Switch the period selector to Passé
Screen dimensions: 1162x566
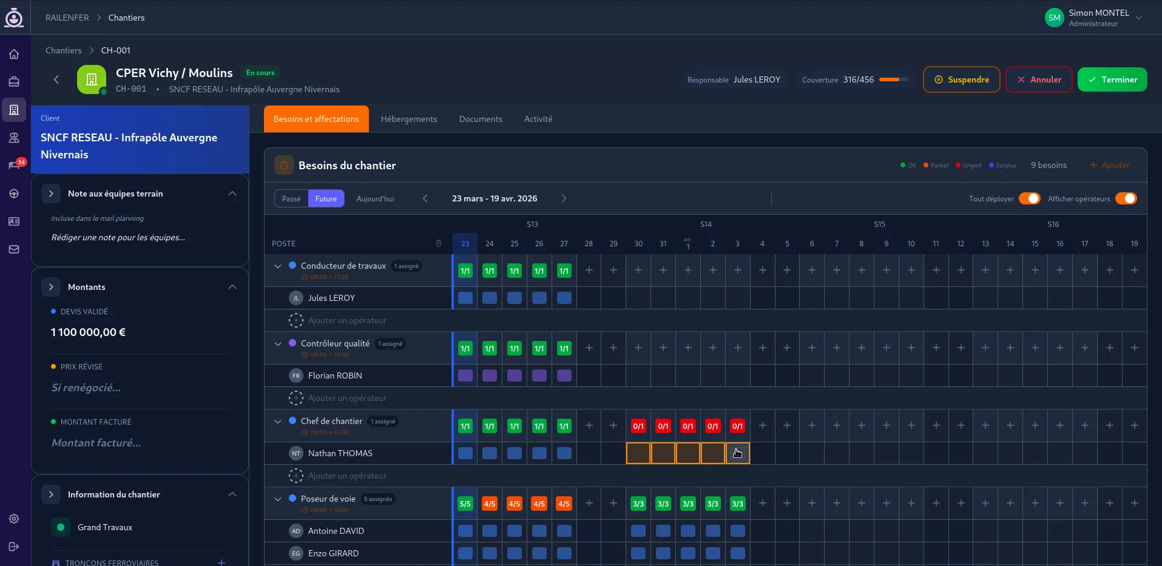[291, 198]
